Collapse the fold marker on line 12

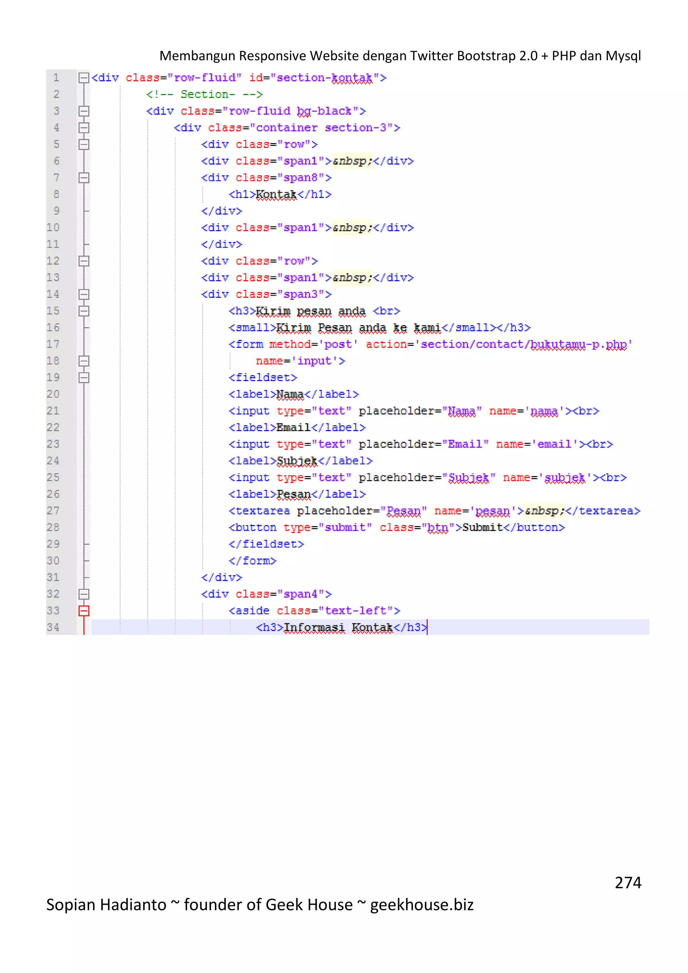pos(84,261)
